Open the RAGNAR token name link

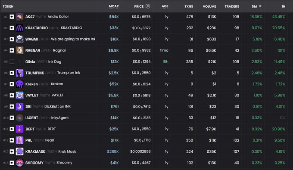[33, 50]
